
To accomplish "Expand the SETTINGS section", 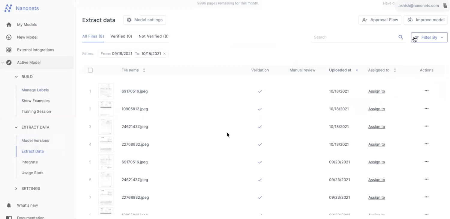I will tap(16, 188).
